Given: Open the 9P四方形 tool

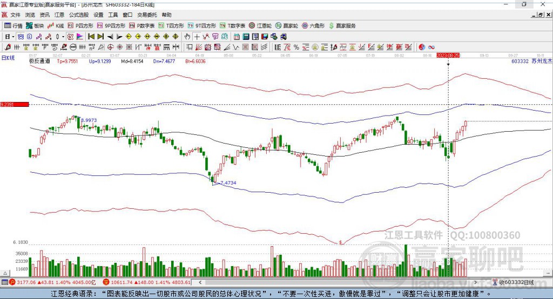Looking at the screenshot, I should 111,26.
